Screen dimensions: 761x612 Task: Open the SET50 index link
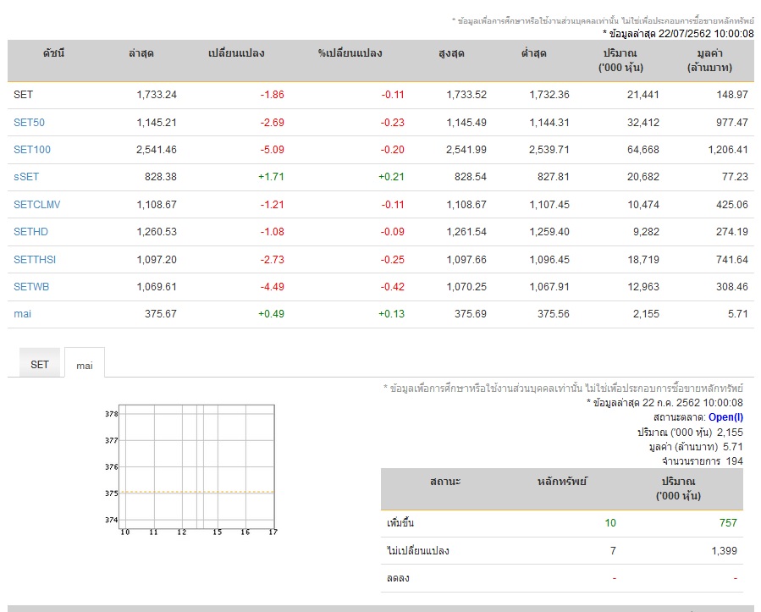[x=29, y=123]
